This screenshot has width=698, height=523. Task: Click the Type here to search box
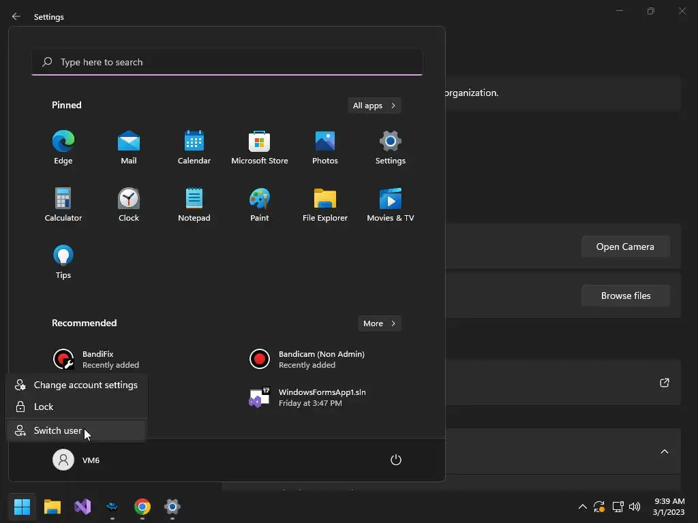pyautogui.click(x=227, y=62)
